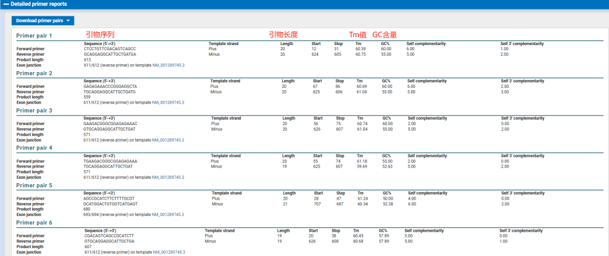The width and height of the screenshot is (609, 256).
Task: Click Tm value 60.75
Action: pos(361,54)
